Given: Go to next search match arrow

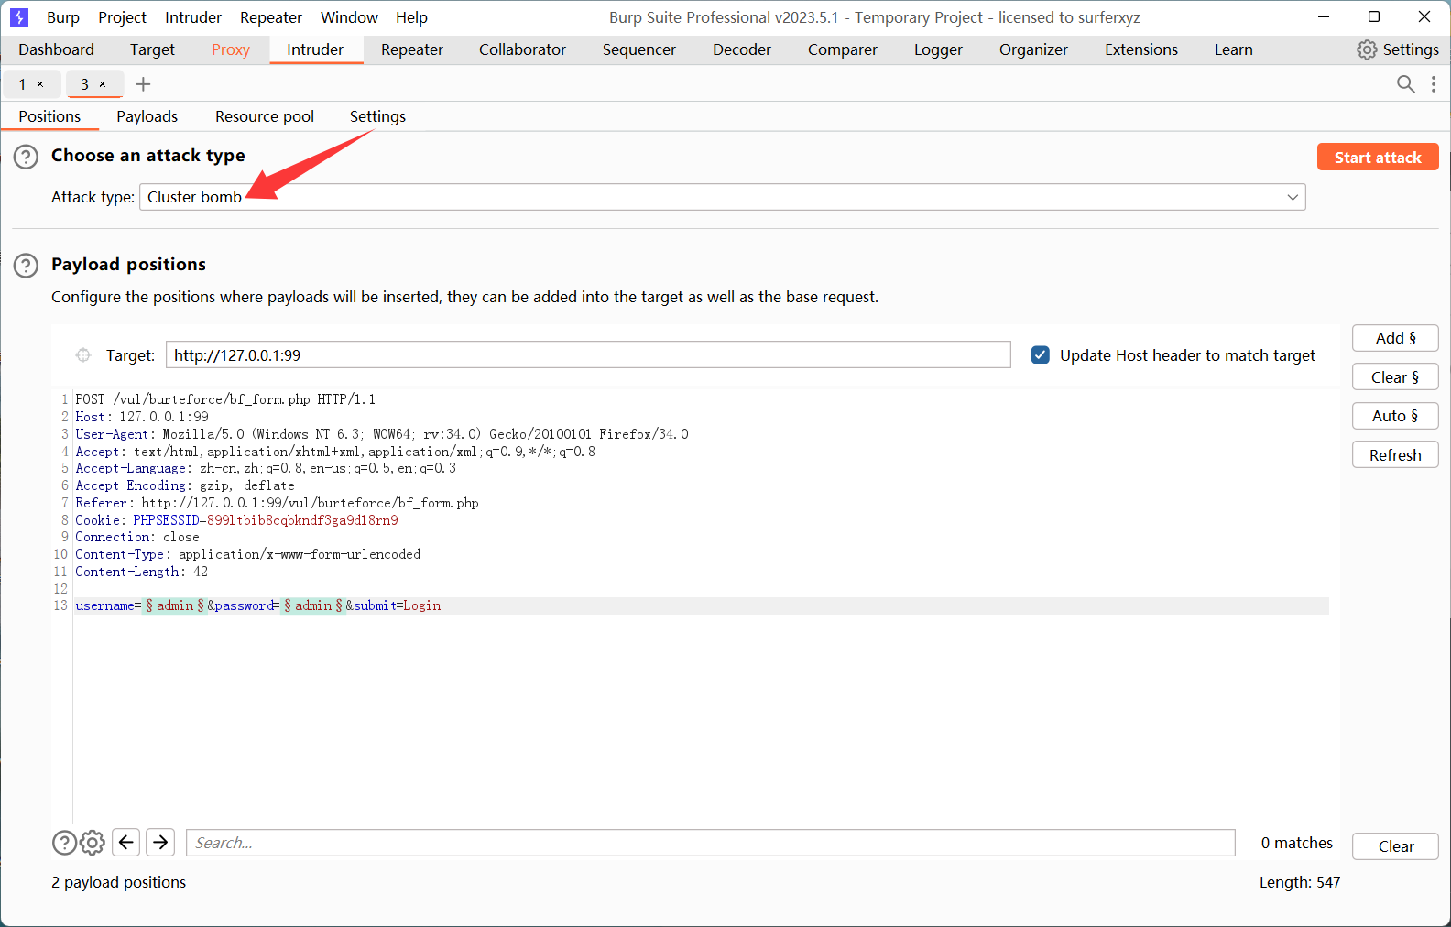Looking at the screenshot, I should tap(160, 842).
